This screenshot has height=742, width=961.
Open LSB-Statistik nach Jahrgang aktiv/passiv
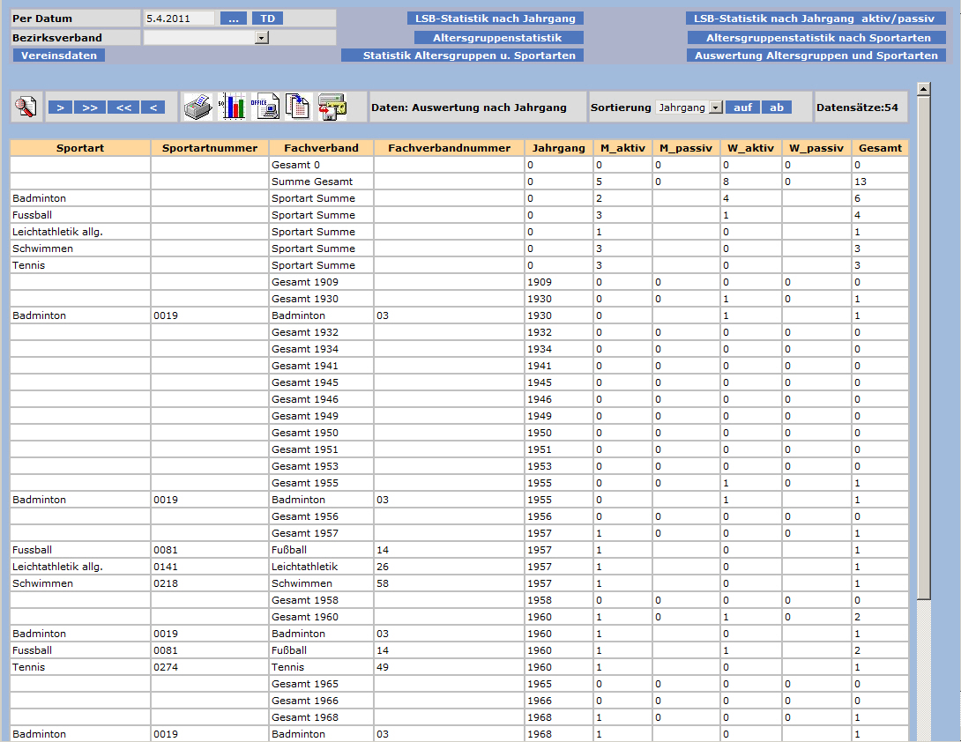point(816,19)
